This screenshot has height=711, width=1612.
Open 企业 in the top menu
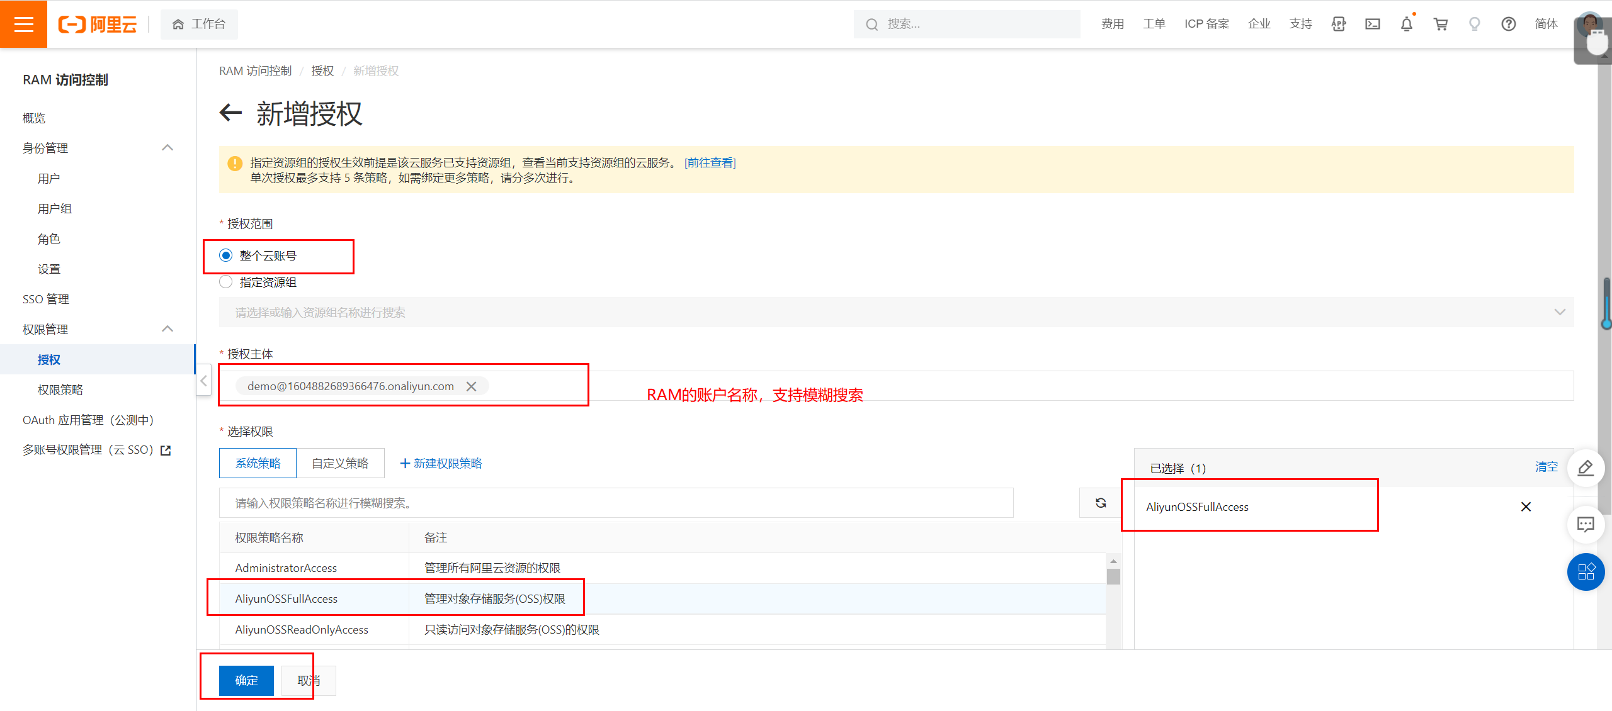[x=1259, y=24]
